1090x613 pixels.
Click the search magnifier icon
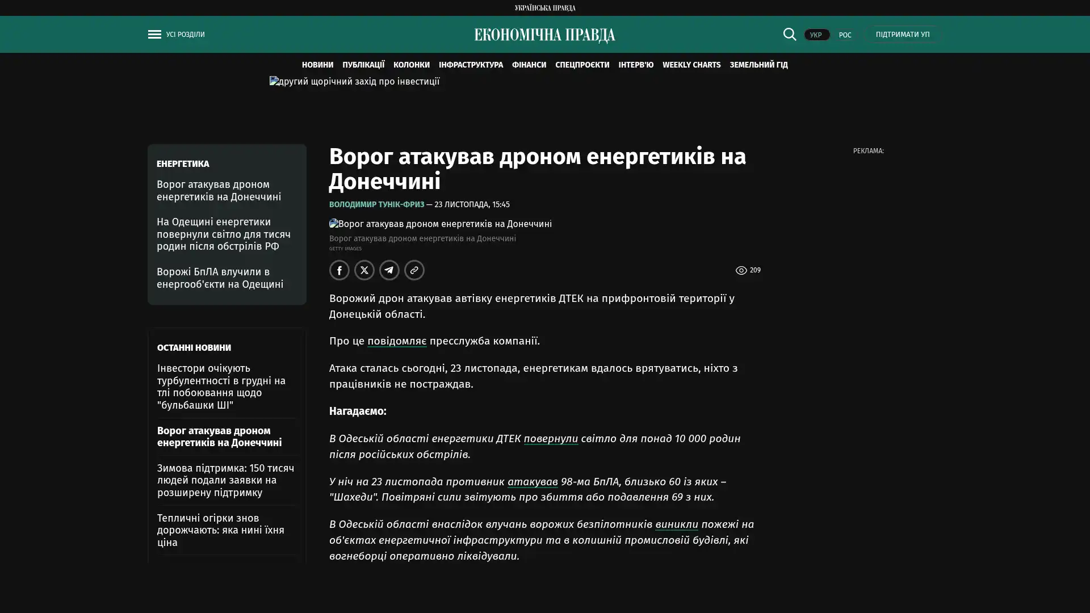(789, 34)
